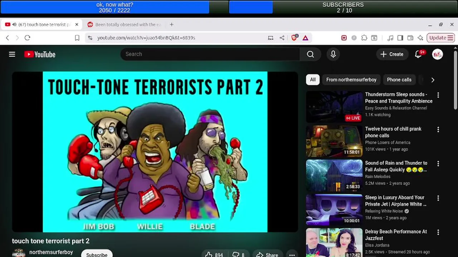
Task: Open a new browser tab
Action: click(172, 25)
